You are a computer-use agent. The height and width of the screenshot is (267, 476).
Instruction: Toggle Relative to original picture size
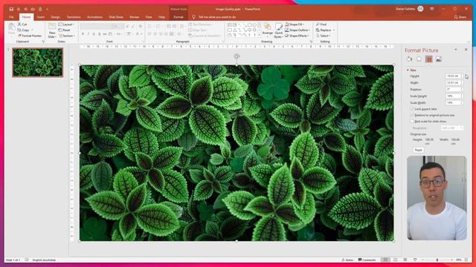412,115
